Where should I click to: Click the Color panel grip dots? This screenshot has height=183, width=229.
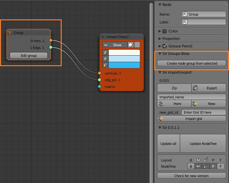pyautogui.click(x=224, y=32)
